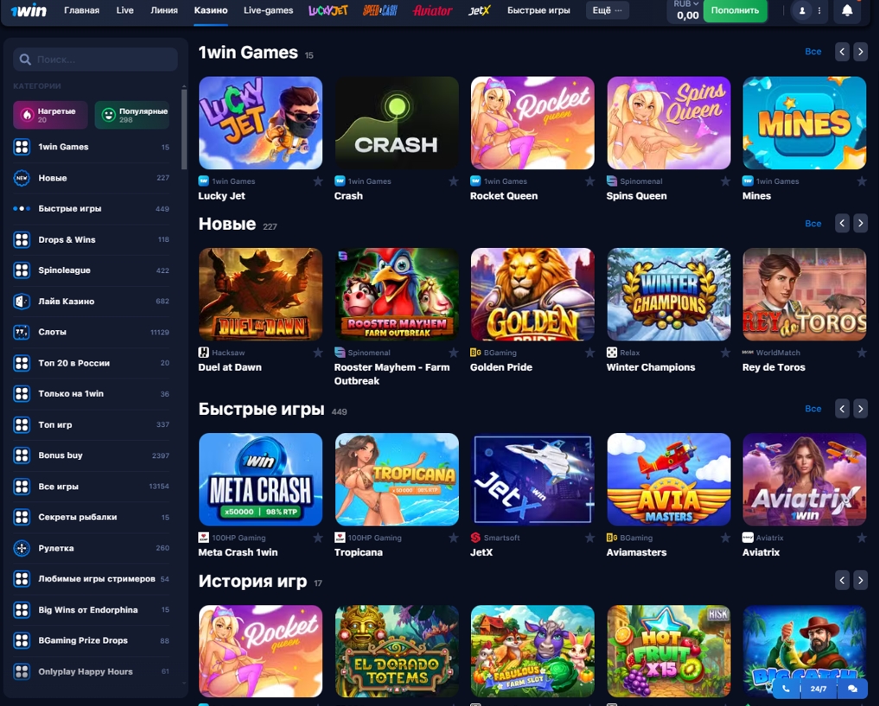The height and width of the screenshot is (706, 879).
Task: Go to previous games in История игр
Action: pos(842,580)
